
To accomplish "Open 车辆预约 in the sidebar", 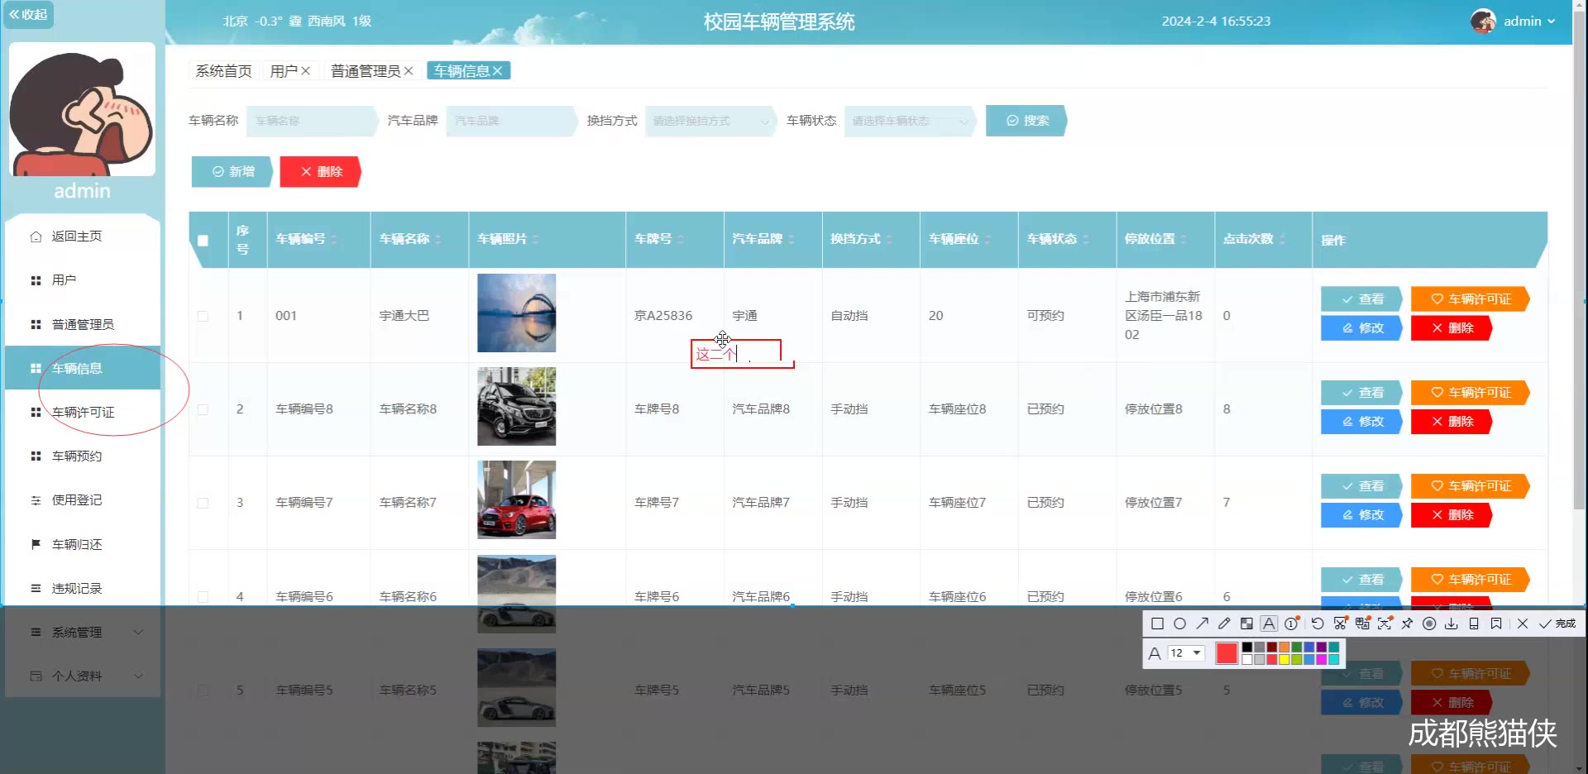I will (77, 456).
